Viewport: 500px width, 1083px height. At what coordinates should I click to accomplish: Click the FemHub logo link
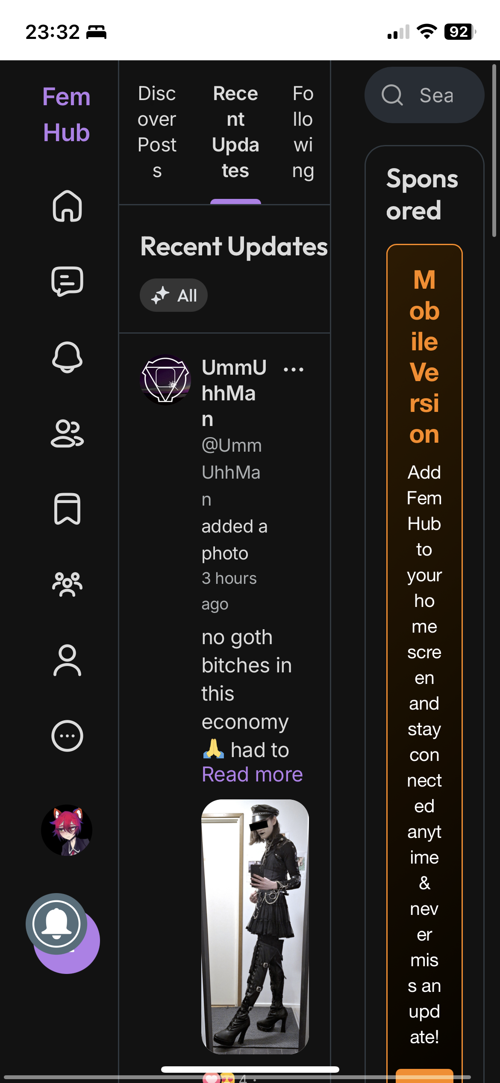pyautogui.click(x=66, y=114)
